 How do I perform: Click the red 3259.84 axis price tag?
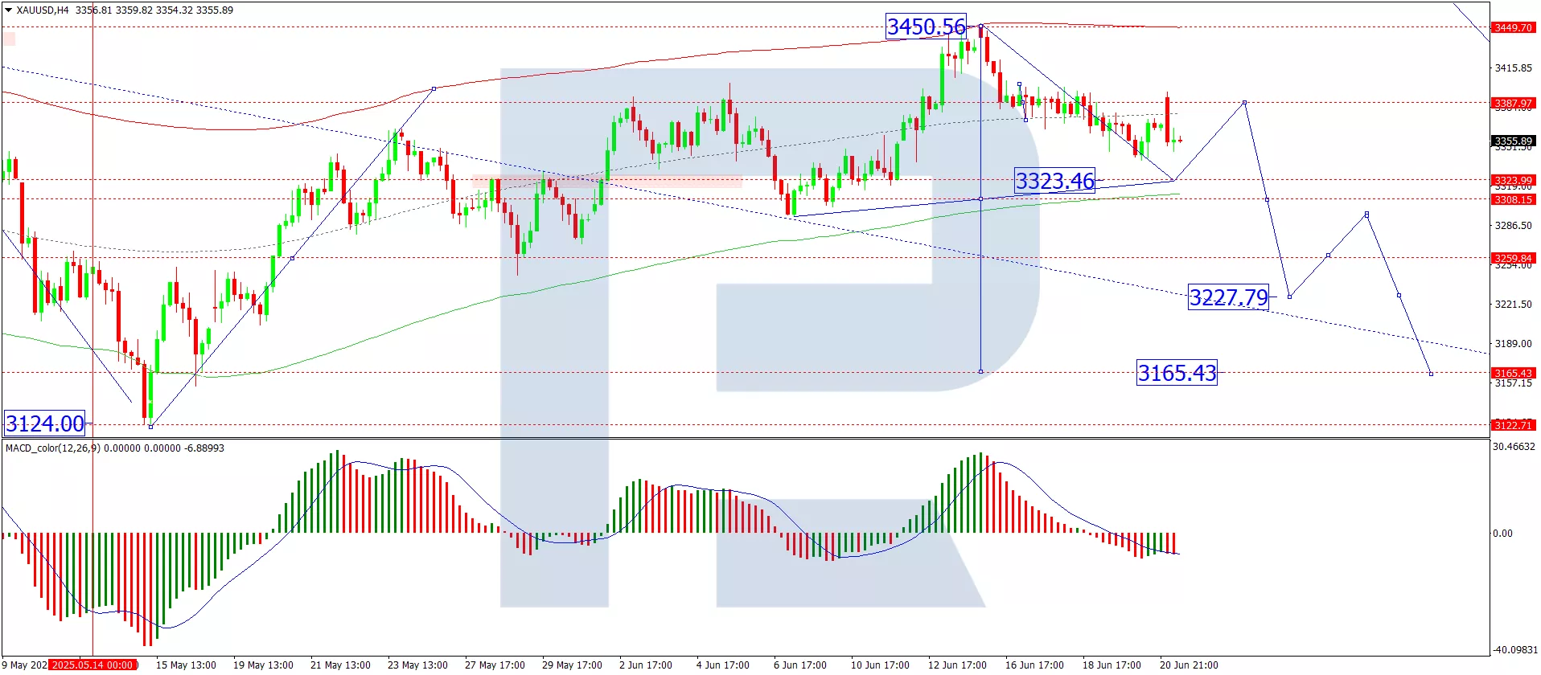1513,258
